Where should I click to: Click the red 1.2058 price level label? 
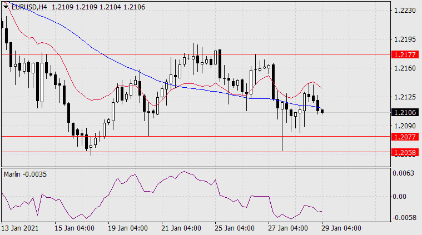tap(405, 152)
